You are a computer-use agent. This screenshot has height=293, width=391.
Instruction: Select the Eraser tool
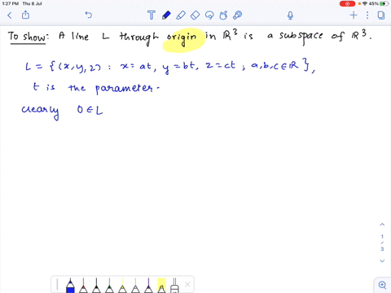coord(195,15)
